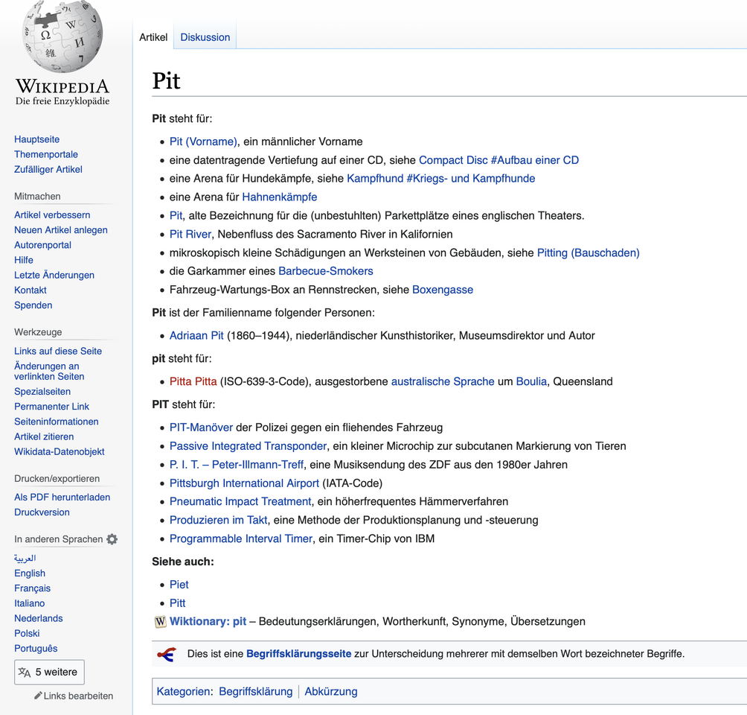Image resolution: width=747 pixels, height=715 pixels.
Task: Open the australische Sprache link
Action: (x=443, y=381)
